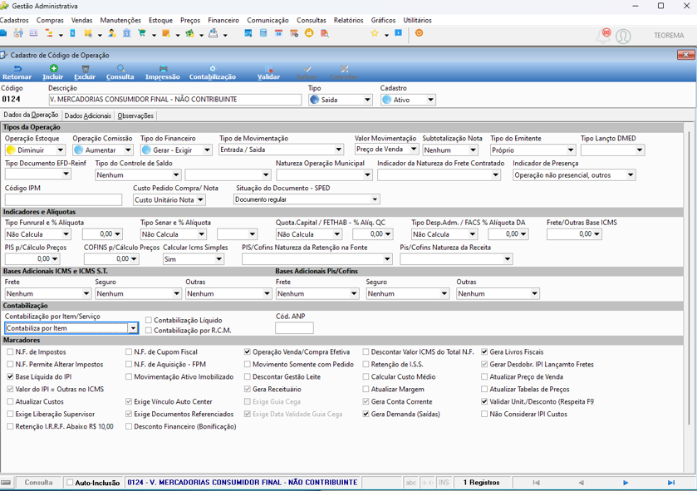This screenshot has height=491, width=697.
Task: Click the green shopping cart toolbar icon
Action: pyautogui.click(x=142, y=33)
